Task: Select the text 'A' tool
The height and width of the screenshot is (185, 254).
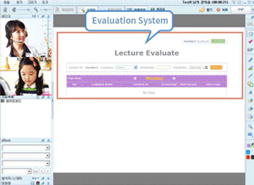Action: click(x=250, y=92)
